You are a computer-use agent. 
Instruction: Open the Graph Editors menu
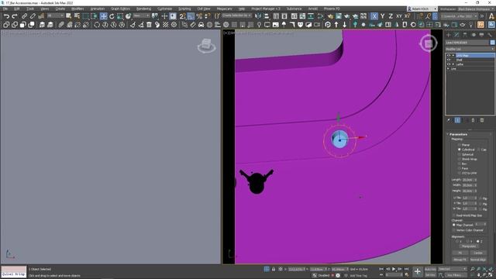pos(120,9)
